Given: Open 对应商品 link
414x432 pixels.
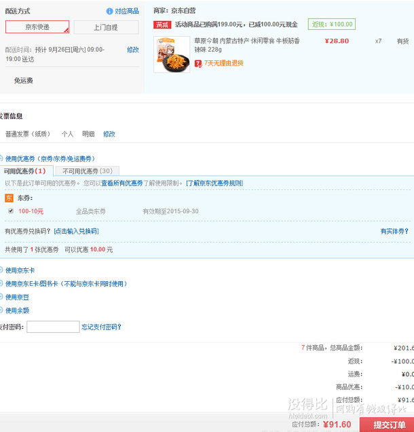Looking at the screenshot, I should click(x=127, y=12).
